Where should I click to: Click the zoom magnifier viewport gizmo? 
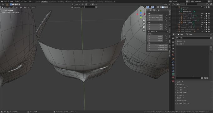144,20
